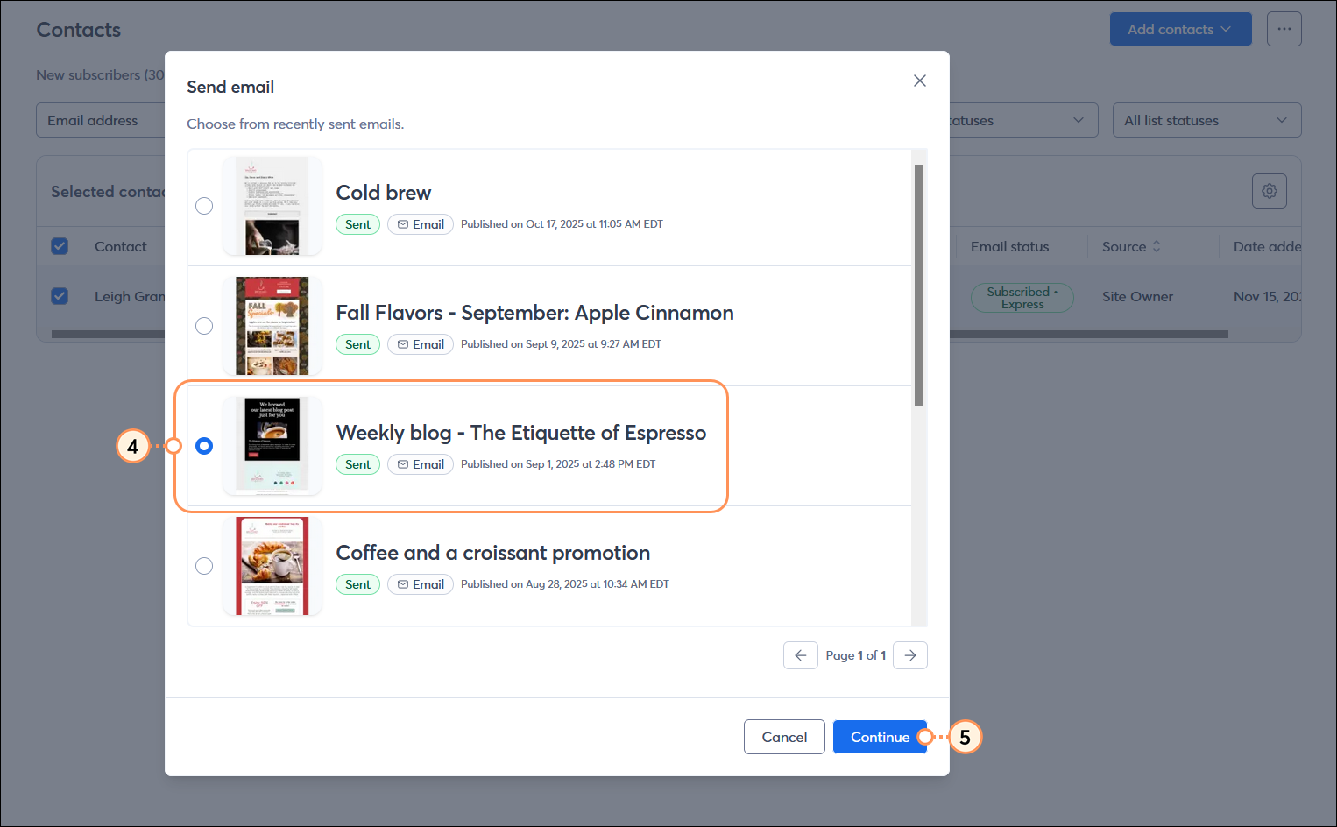Expand the Add contacts dropdown

tap(1180, 29)
